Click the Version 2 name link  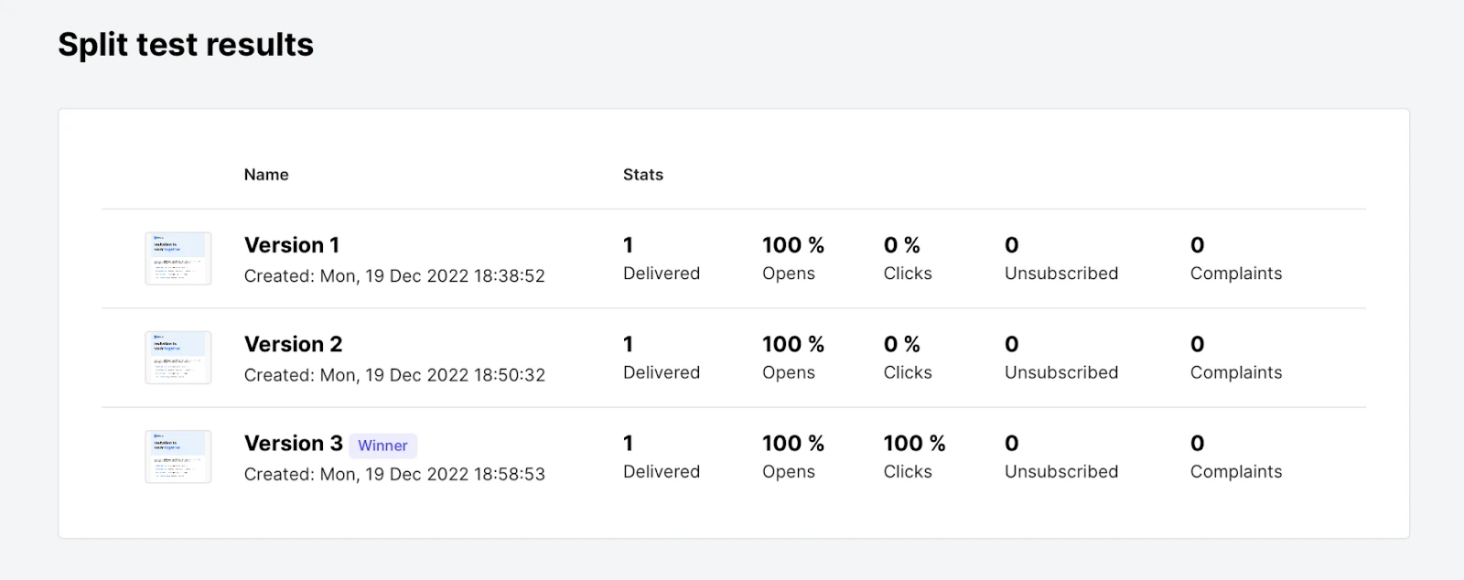pyautogui.click(x=293, y=344)
